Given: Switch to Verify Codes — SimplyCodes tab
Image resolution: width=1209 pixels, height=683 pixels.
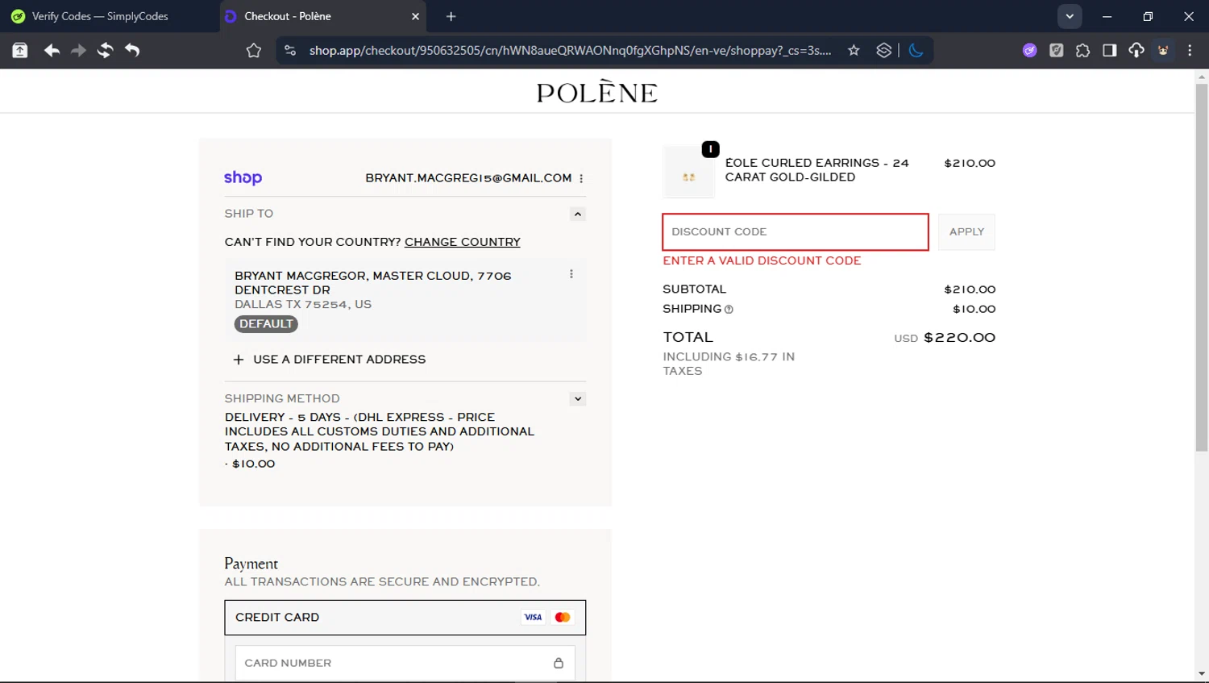Looking at the screenshot, I should click(x=101, y=16).
